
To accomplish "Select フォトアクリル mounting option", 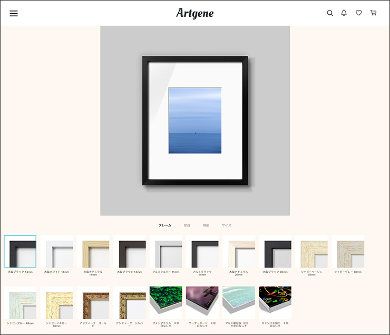I will 166,302.
